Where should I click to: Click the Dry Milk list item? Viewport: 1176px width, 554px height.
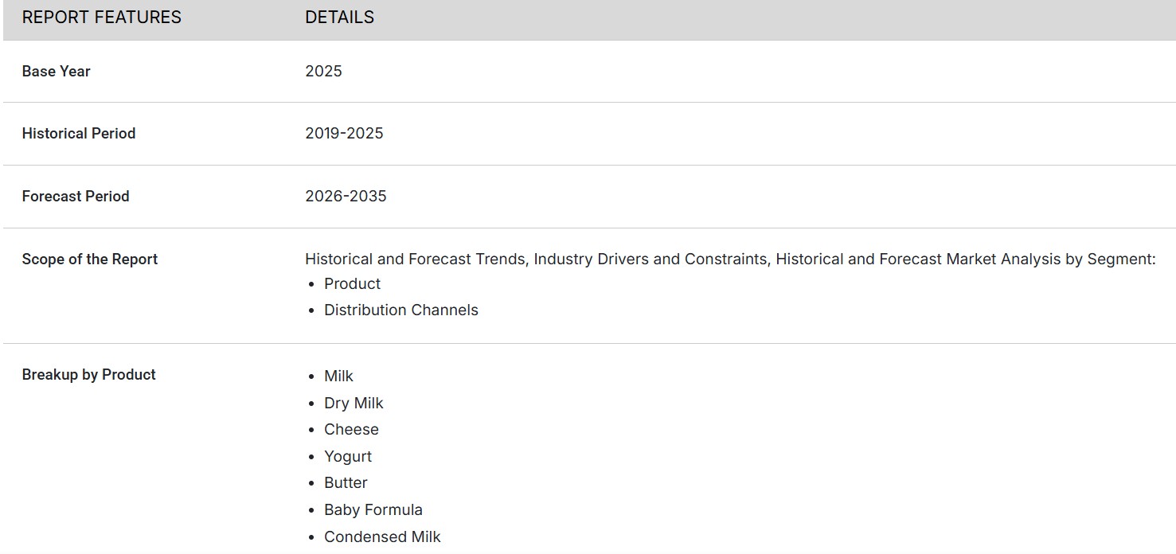click(x=354, y=404)
